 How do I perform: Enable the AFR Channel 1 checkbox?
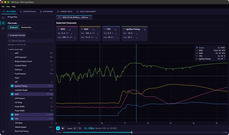(x=12, y=57)
